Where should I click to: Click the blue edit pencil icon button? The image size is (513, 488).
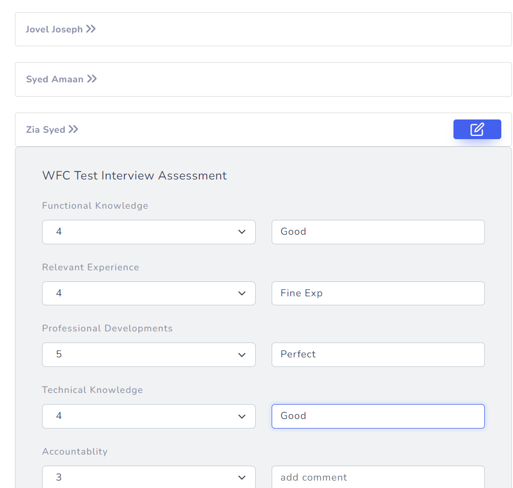click(x=477, y=130)
